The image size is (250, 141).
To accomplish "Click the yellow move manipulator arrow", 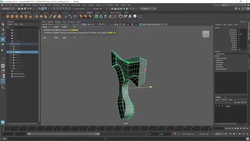I will pyautogui.click(x=151, y=87).
